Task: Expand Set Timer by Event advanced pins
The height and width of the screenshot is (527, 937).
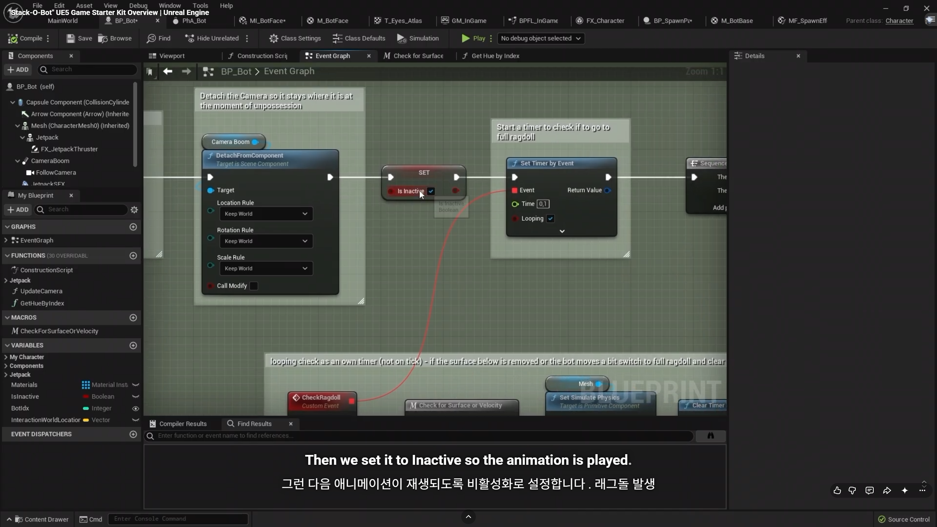Action: tap(562, 231)
